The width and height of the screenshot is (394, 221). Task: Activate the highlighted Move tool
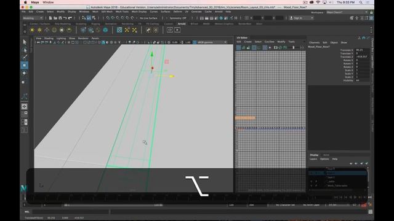click(25, 65)
